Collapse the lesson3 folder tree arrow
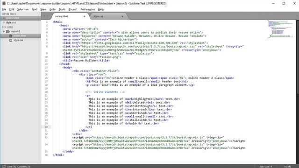 [x=4, y=31]
